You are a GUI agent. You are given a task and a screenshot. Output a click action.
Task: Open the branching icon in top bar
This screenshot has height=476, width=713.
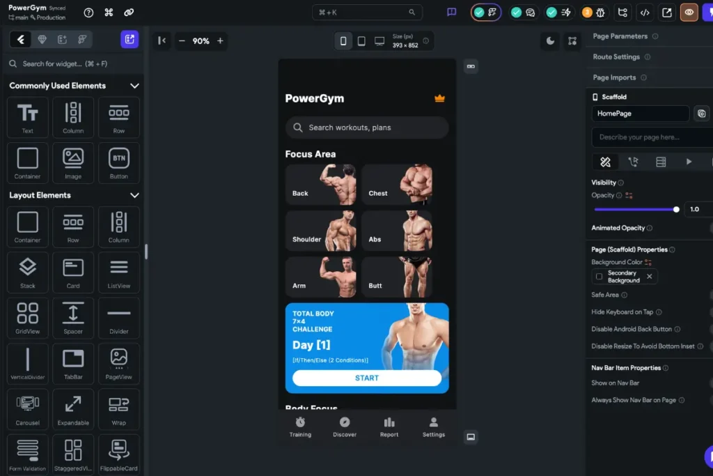pos(622,13)
